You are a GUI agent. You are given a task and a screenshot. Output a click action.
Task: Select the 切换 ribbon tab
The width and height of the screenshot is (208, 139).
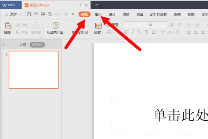coord(126,14)
